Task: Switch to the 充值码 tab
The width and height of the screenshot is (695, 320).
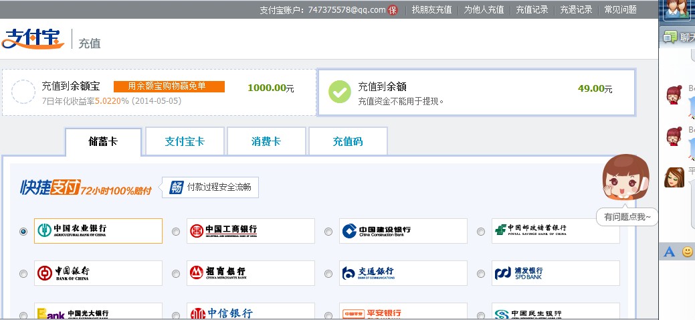Action: [348, 141]
